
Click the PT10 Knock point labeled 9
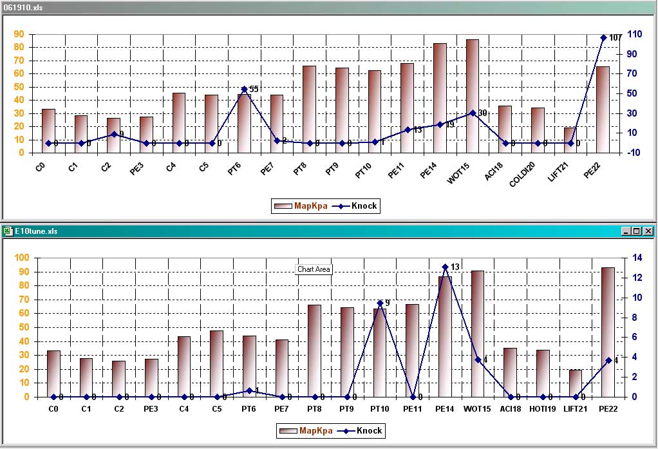point(380,303)
